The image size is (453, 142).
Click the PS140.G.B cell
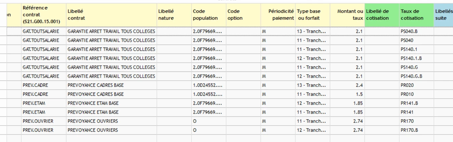pos(416,76)
